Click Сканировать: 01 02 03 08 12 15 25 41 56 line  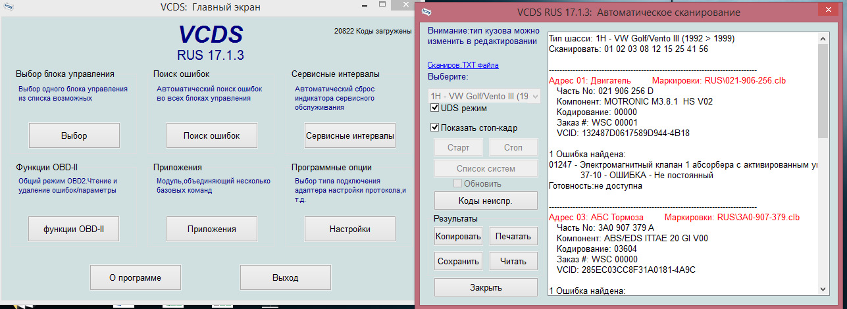click(x=629, y=49)
